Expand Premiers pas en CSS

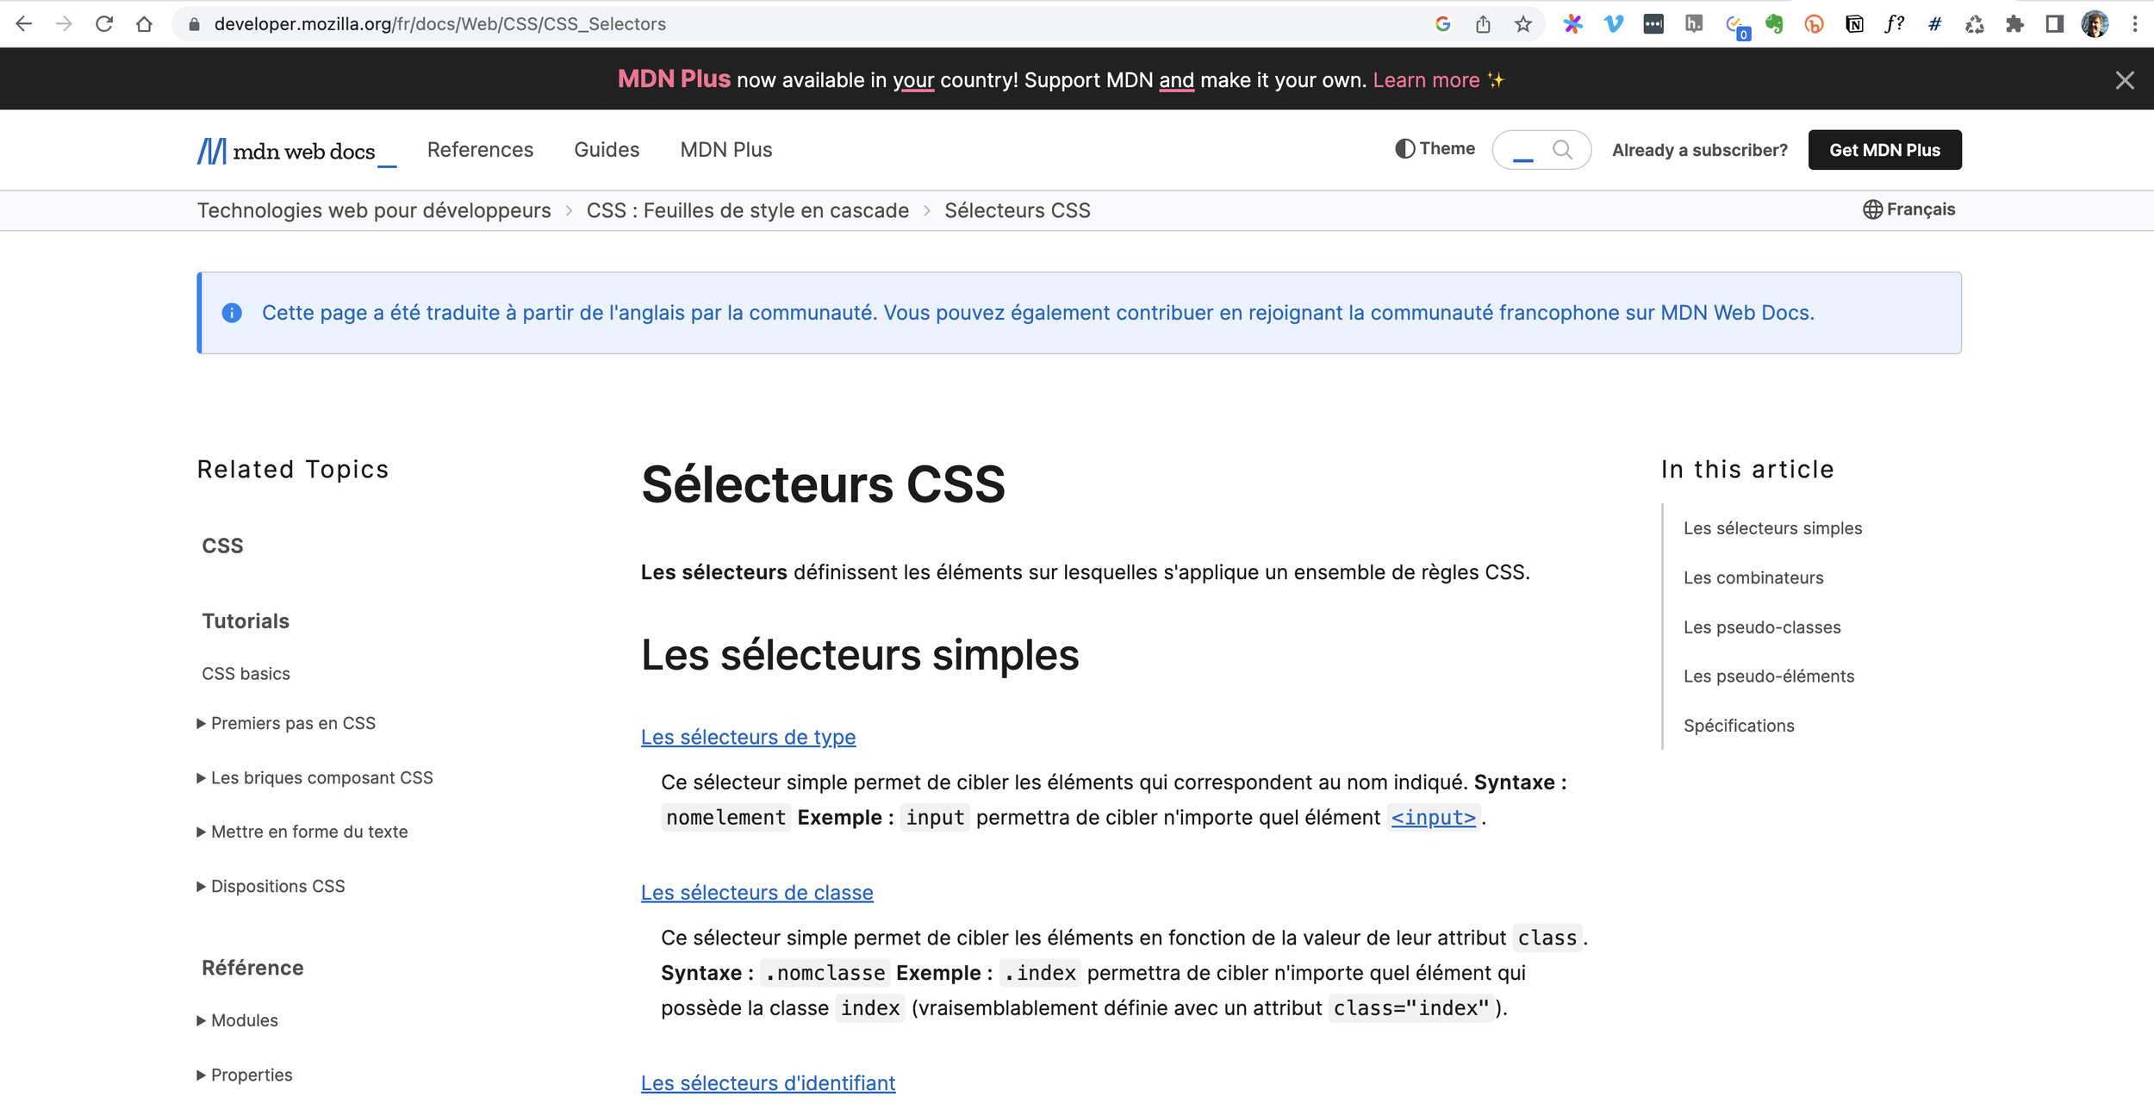pyautogui.click(x=292, y=723)
